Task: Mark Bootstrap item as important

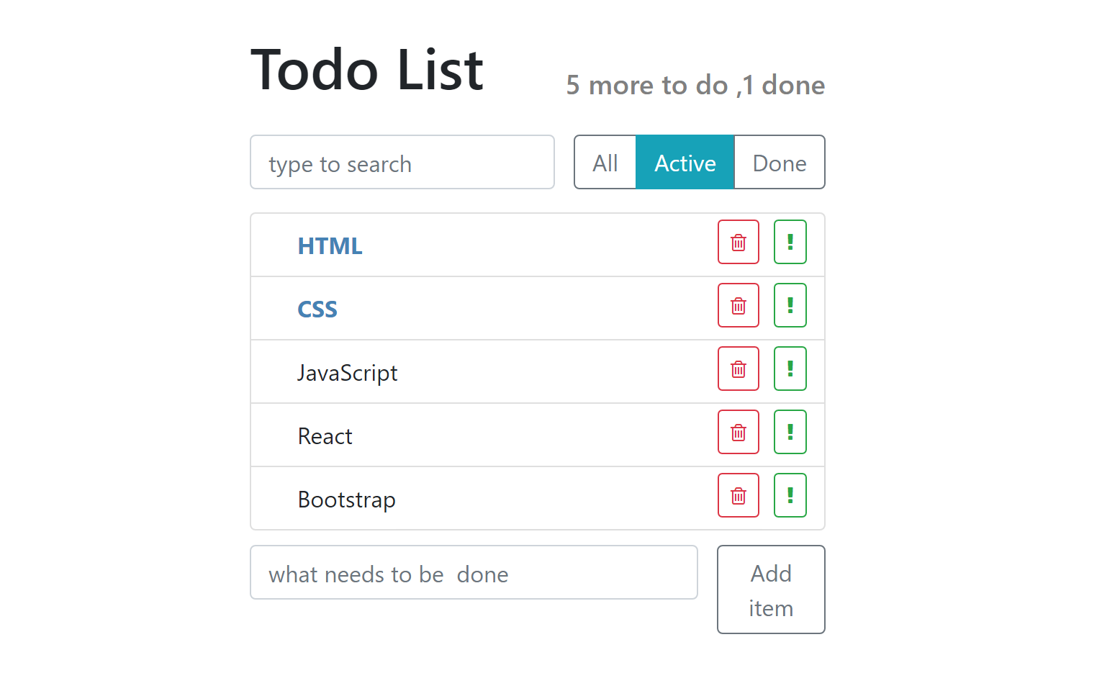Action: click(x=790, y=495)
